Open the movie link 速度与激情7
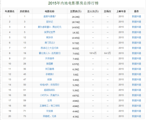This screenshot has width=146, height=120. tap(50, 16)
